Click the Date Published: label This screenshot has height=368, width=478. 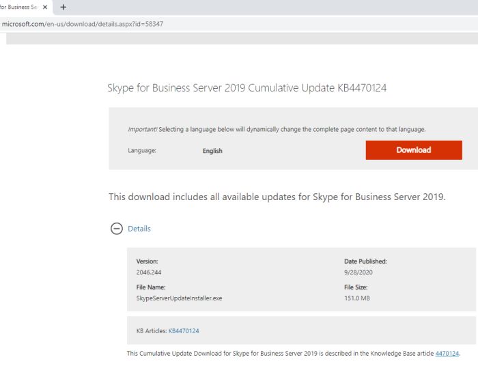(365, 261)
